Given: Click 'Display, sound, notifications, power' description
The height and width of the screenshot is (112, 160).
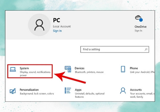Looking at the screenshot, I should pos(35,74).
